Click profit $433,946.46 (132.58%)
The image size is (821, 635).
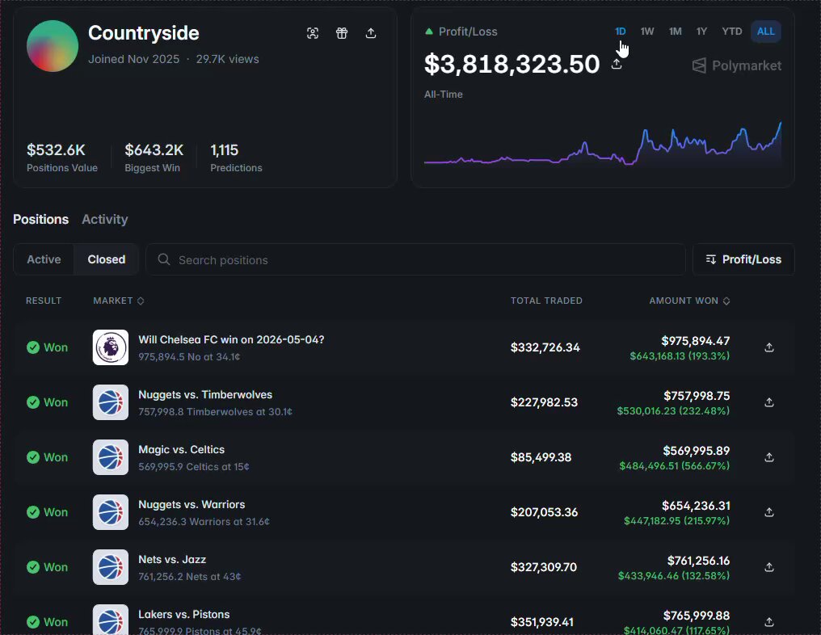coord(674,576)
